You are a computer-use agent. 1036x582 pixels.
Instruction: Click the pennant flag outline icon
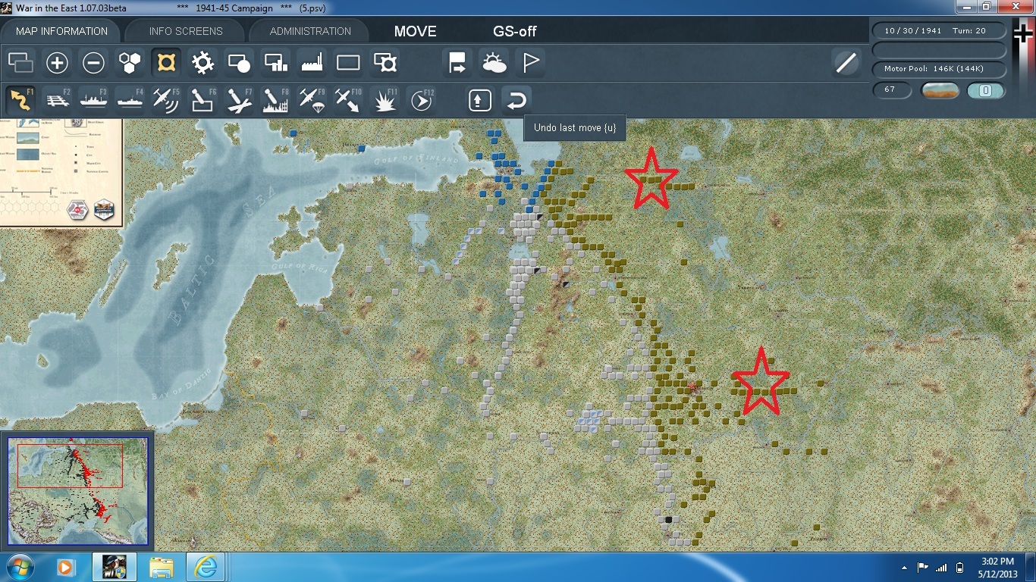[530, 63]
